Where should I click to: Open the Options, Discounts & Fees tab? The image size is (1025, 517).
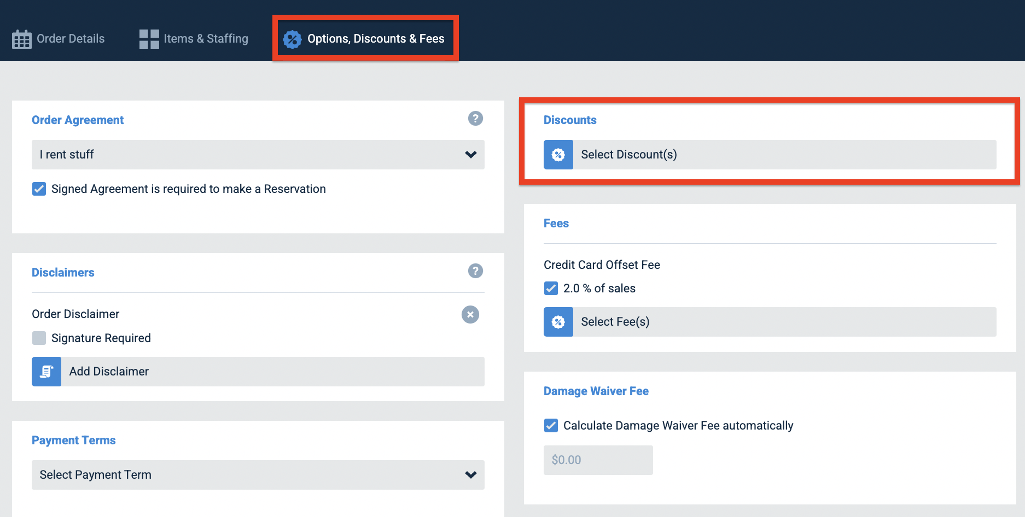coord(364,39)
